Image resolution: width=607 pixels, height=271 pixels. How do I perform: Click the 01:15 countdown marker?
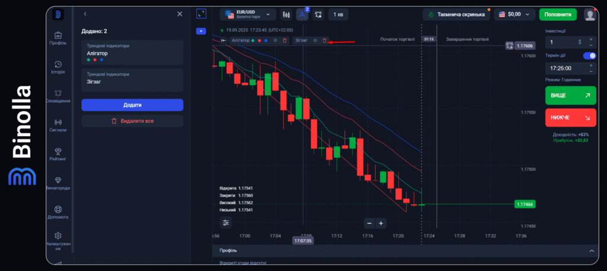click(429, 39)
